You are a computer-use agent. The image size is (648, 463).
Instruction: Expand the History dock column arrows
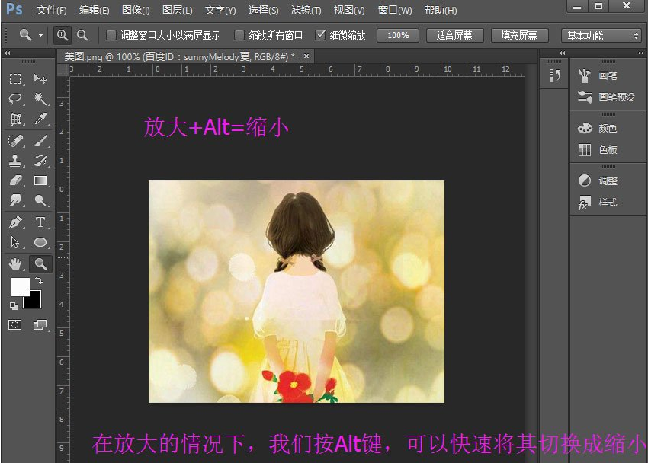coord(562,53)
